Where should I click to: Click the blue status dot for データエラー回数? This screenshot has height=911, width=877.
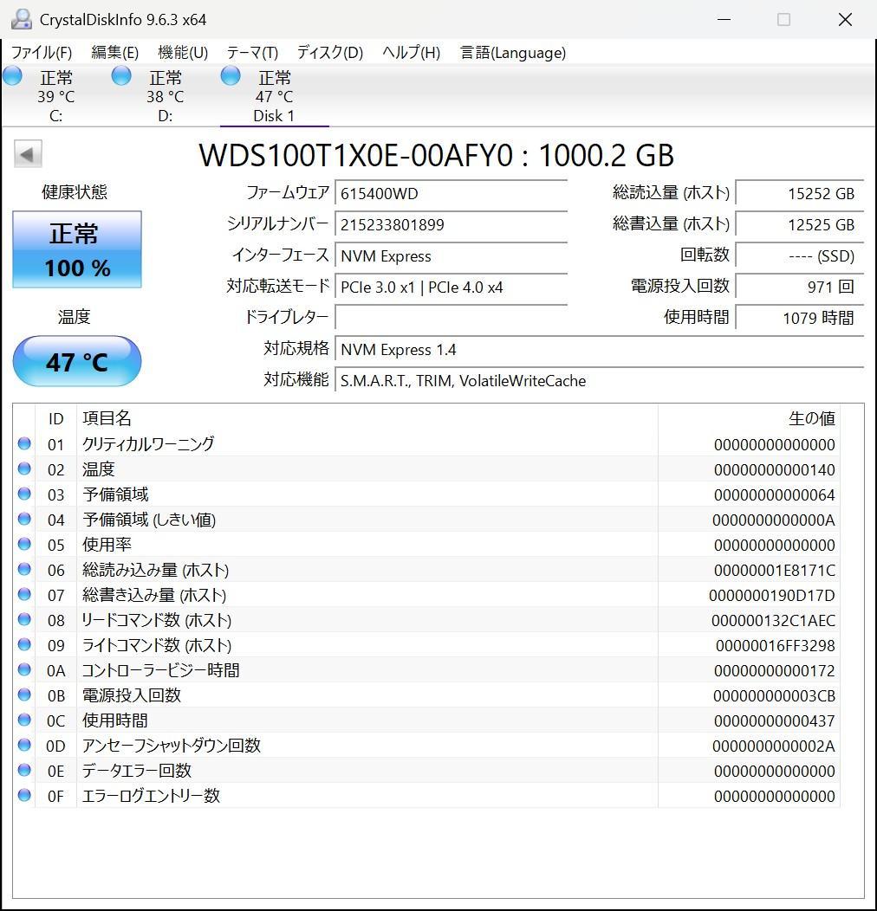pyautogui.click(x=24, y=771)
